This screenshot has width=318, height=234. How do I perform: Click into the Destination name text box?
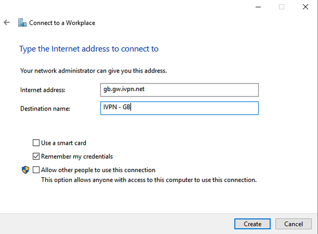(179, 108)
